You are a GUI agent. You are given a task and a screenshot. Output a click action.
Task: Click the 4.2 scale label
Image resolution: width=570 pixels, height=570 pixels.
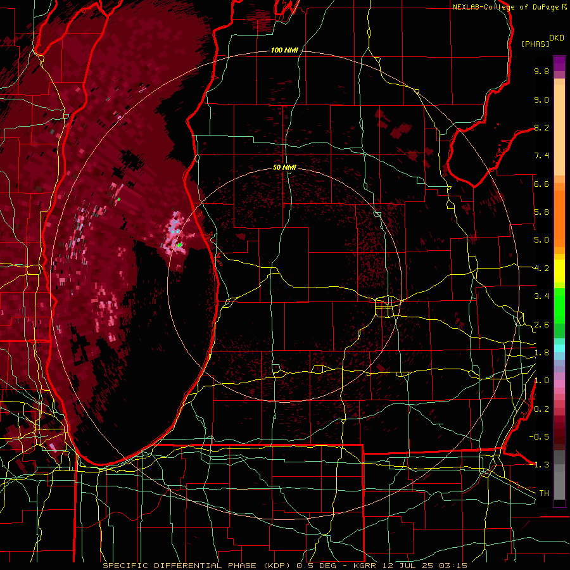pos(541,269)
